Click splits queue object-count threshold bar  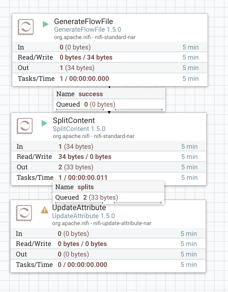point(79,202)
